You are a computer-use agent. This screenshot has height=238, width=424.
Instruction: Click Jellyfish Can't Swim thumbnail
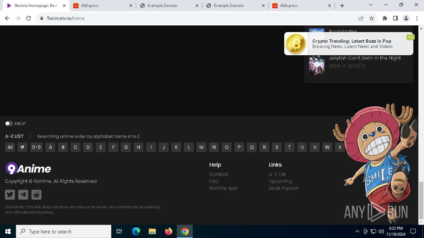(317, 65)
